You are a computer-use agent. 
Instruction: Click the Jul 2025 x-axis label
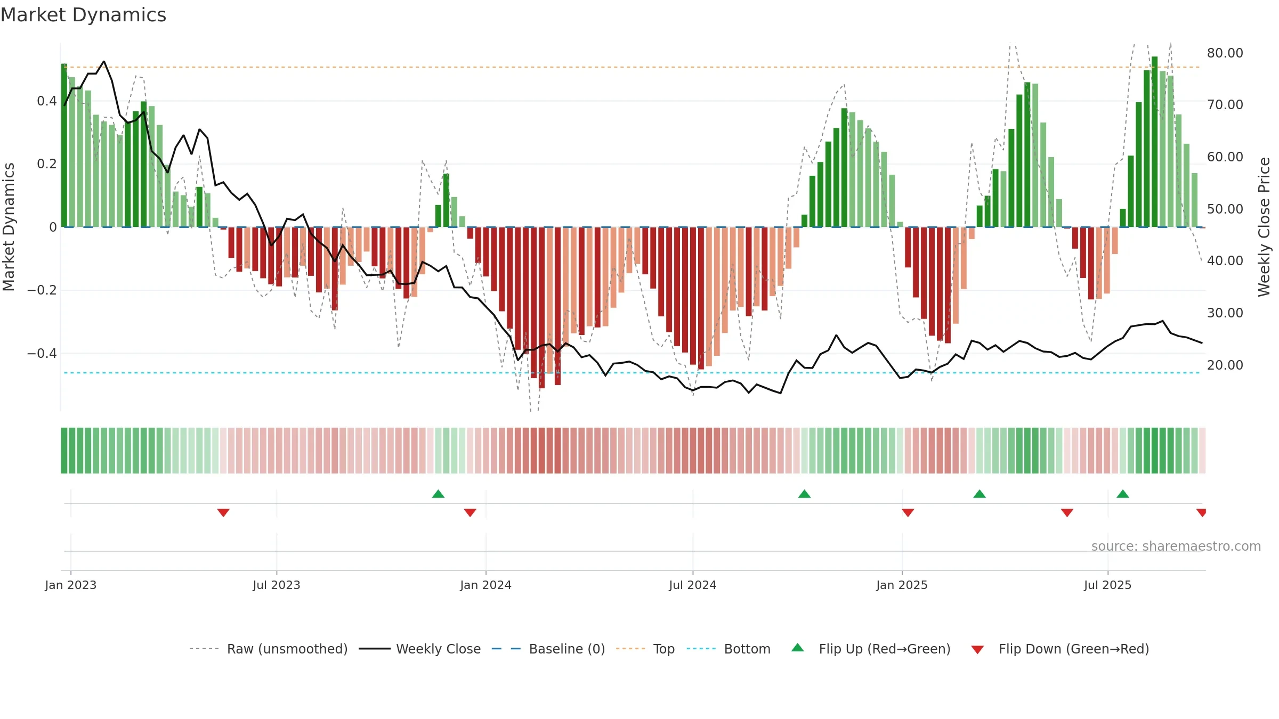[1108, 585]
